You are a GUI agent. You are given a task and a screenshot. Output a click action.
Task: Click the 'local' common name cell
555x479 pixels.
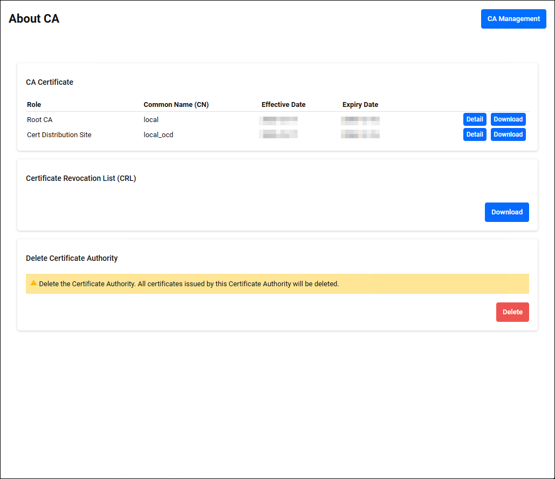(151, 120)
